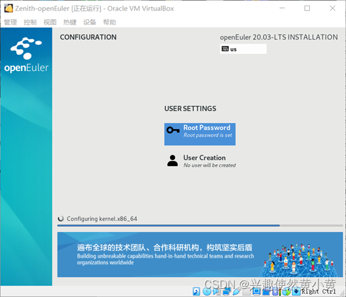Click the mouse integration green arrow icon
Image resolution: width=346 pixels, height=297 pixels.
tap(287, 291)
